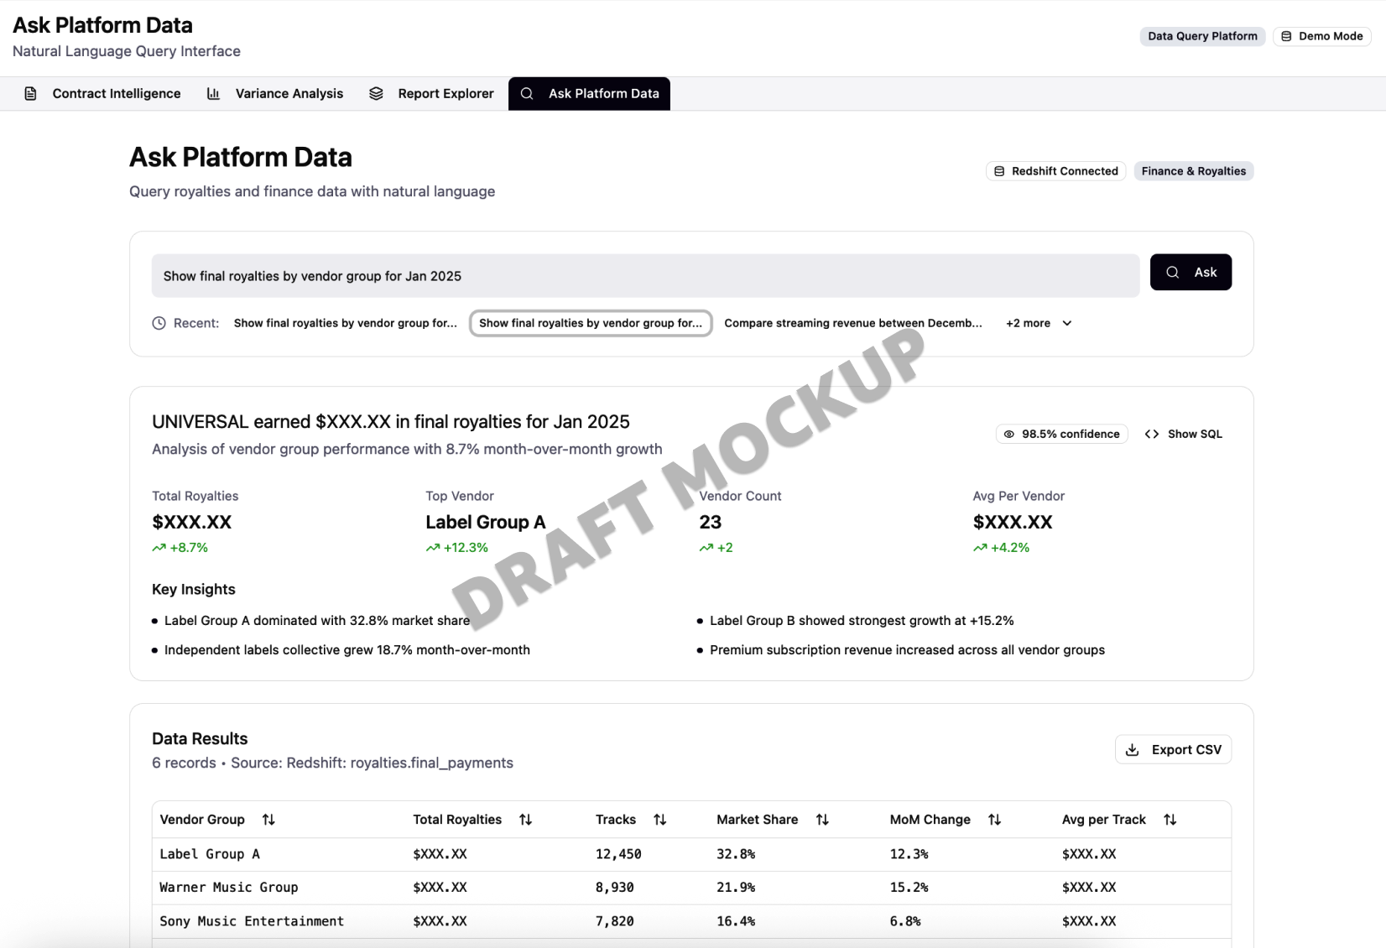
Task: Select the Contract Intelligence document icon
Action: pos(30,93)
